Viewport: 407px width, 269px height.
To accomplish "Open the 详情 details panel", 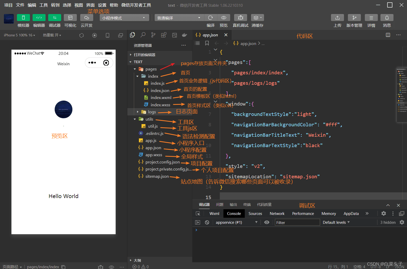I will point(371,18).
